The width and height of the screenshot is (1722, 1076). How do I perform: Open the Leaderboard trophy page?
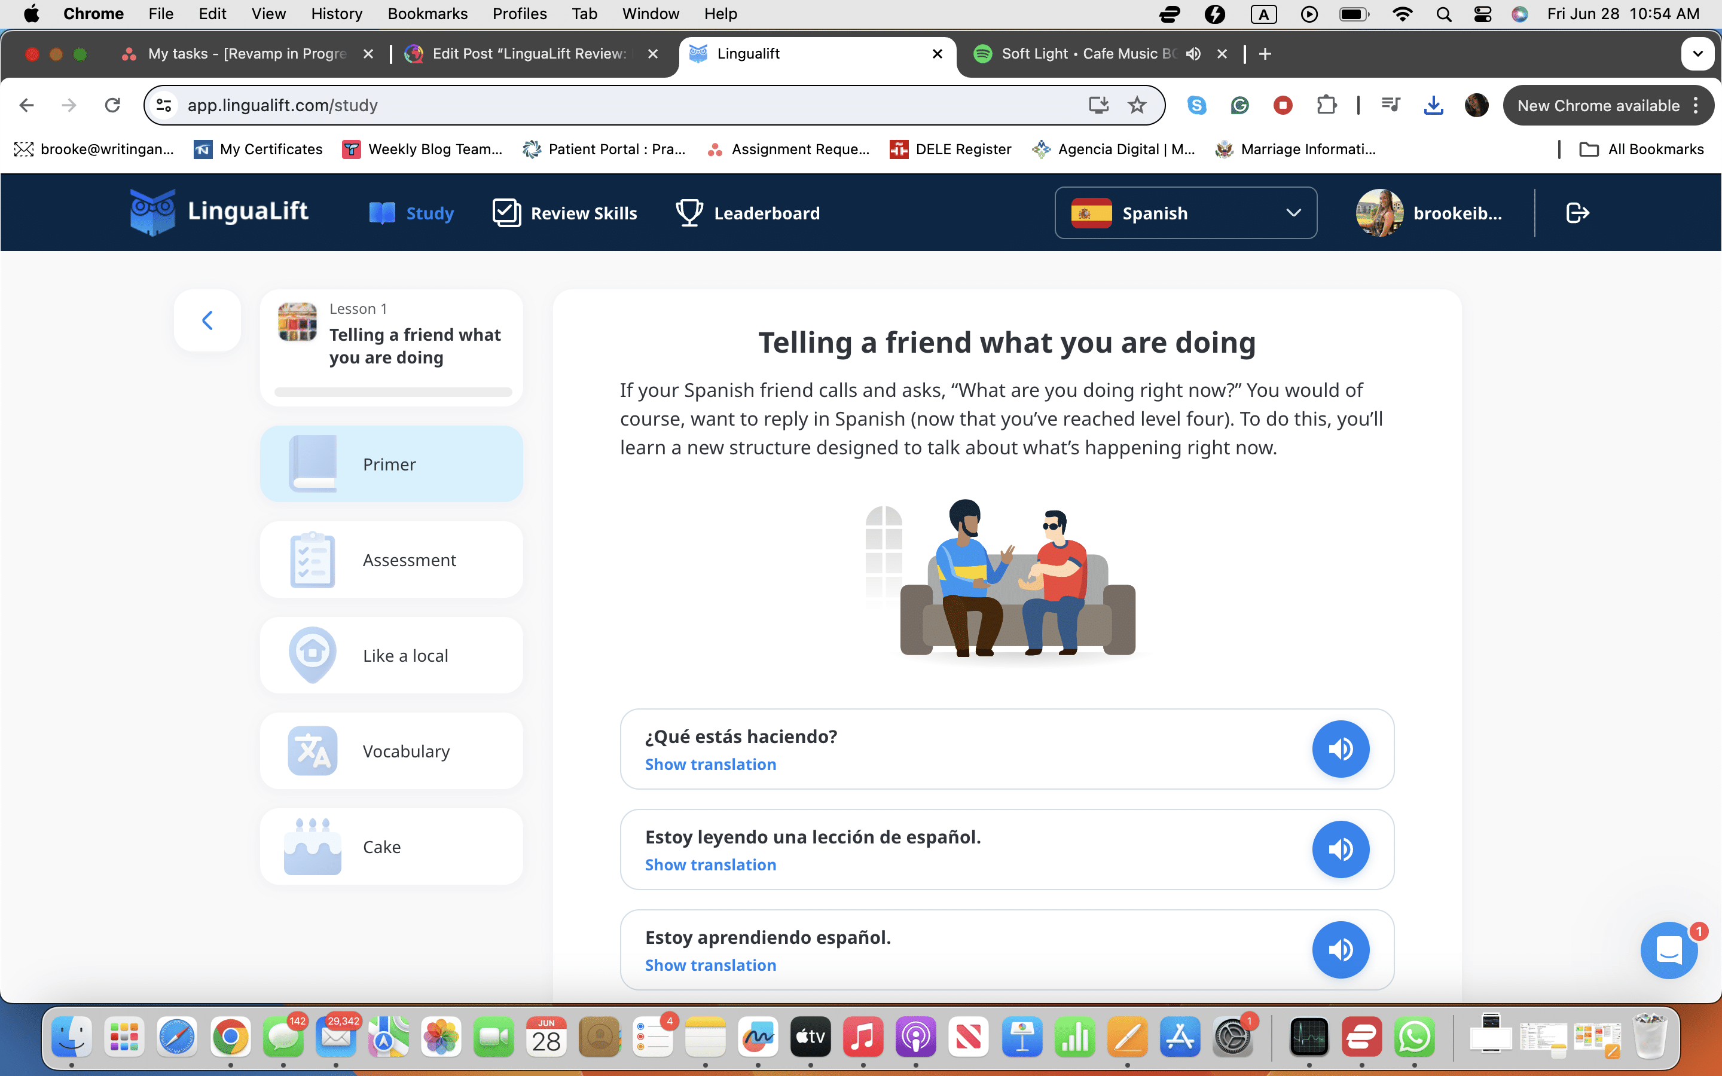(747, 213)
